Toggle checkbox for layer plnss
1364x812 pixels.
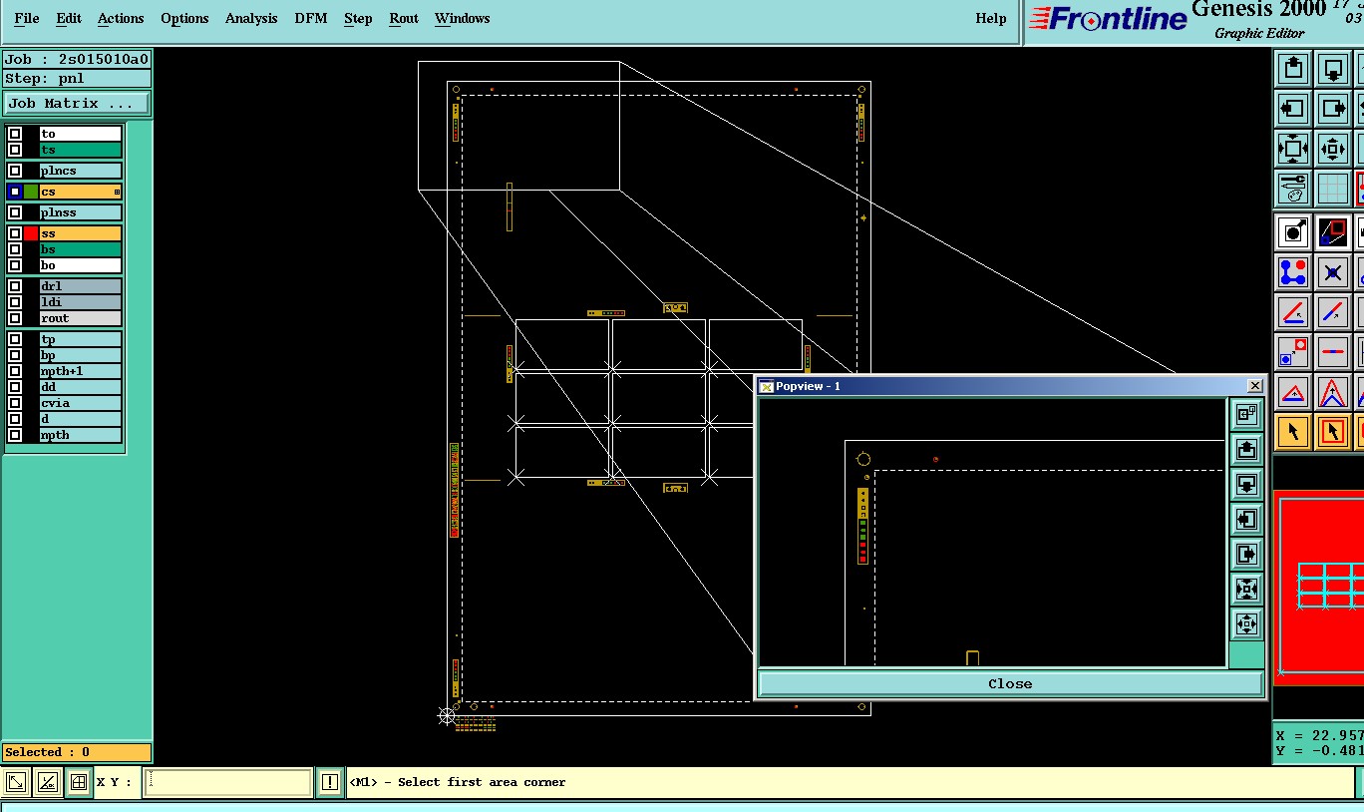pos(15,212)
